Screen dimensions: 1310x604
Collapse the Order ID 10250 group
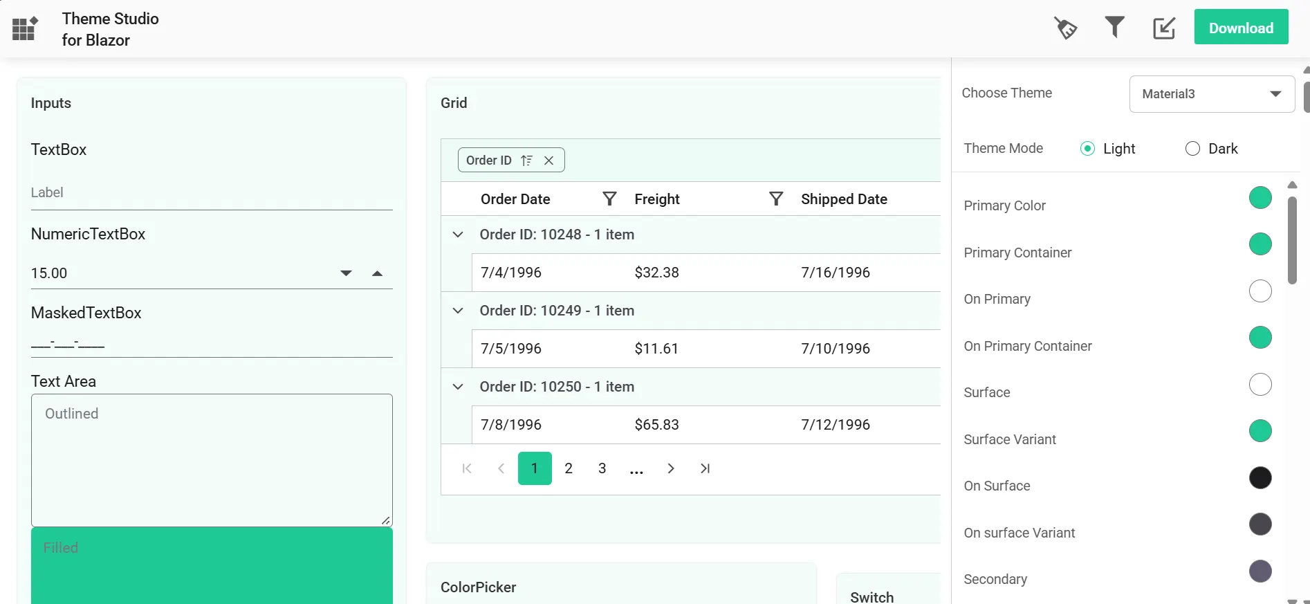click(458, 387)
